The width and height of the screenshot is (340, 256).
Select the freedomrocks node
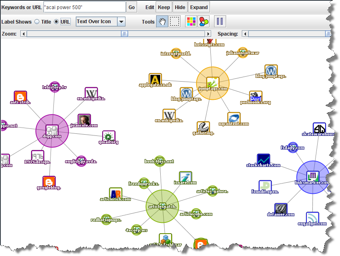[144, 184]
